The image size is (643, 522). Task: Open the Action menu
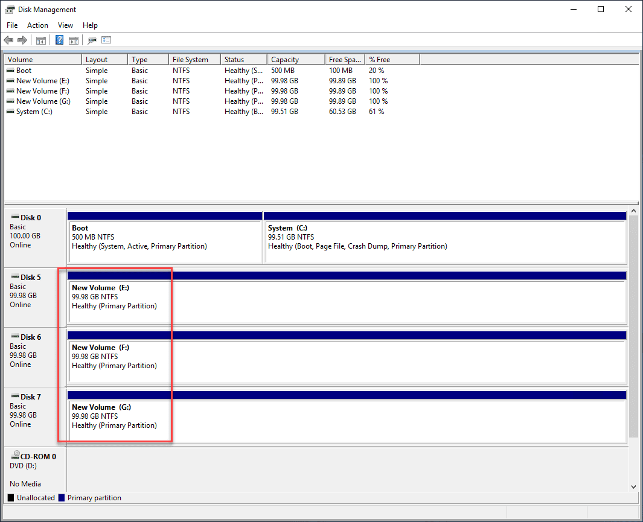click(37, 25)
